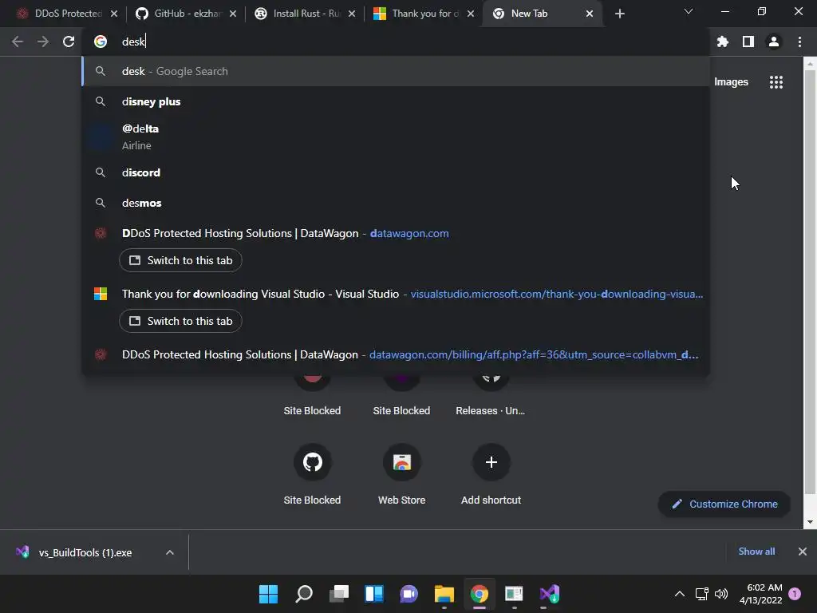
Task: Click the Chrome taskbar icon
Action: (x=480, y=594)
